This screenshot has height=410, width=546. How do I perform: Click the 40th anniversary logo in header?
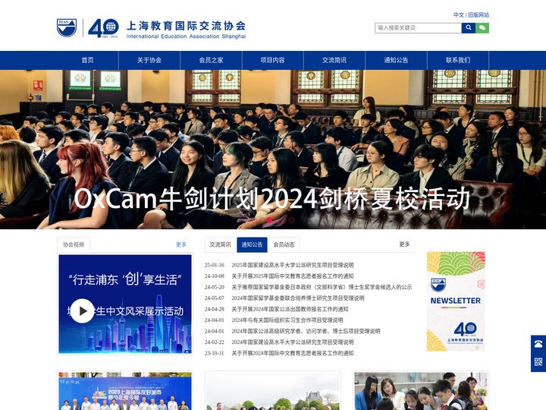tap(103, 28)
